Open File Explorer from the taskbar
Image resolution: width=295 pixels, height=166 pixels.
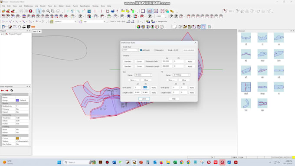(x=168, y=162)
